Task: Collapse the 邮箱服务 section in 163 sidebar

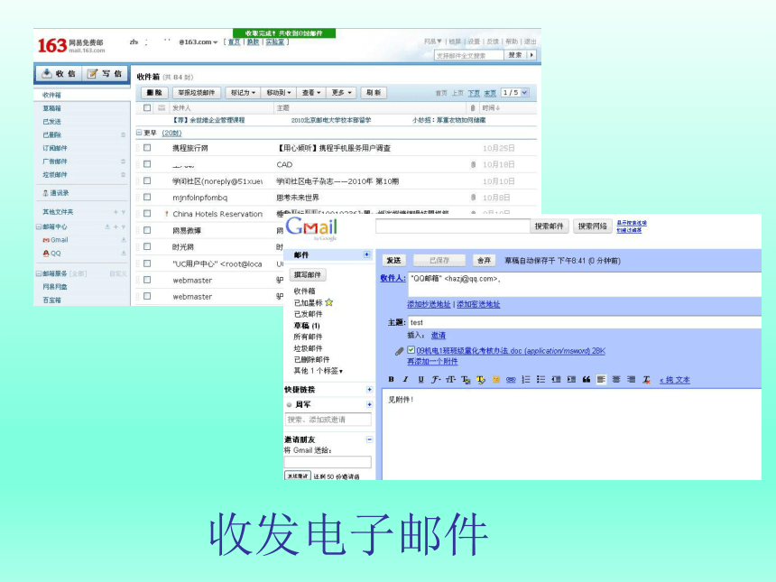Action: (38, 273)
